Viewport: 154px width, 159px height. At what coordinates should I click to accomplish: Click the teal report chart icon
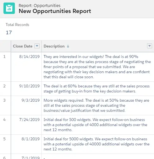click(x=9, y=8)
